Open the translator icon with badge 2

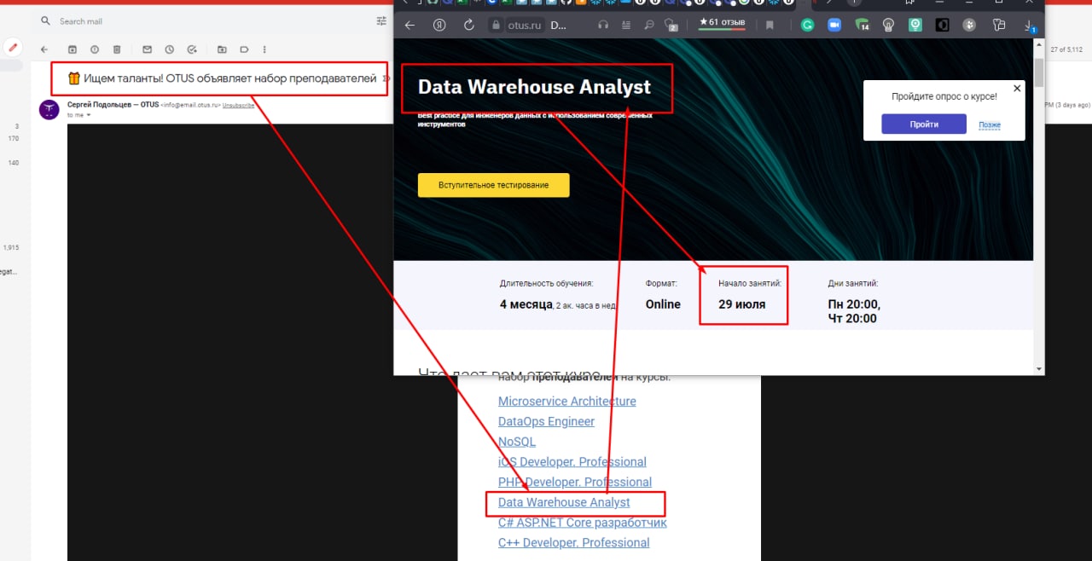coord(671,26)
